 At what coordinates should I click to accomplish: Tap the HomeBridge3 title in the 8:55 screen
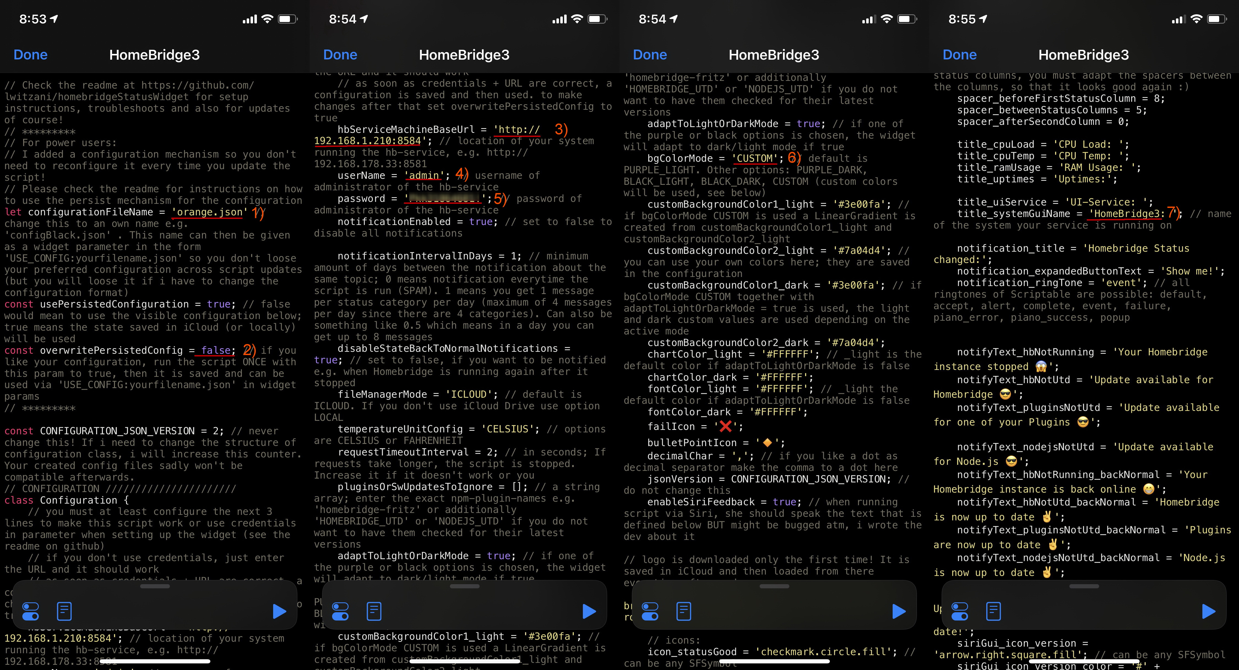pos(1084,55)
